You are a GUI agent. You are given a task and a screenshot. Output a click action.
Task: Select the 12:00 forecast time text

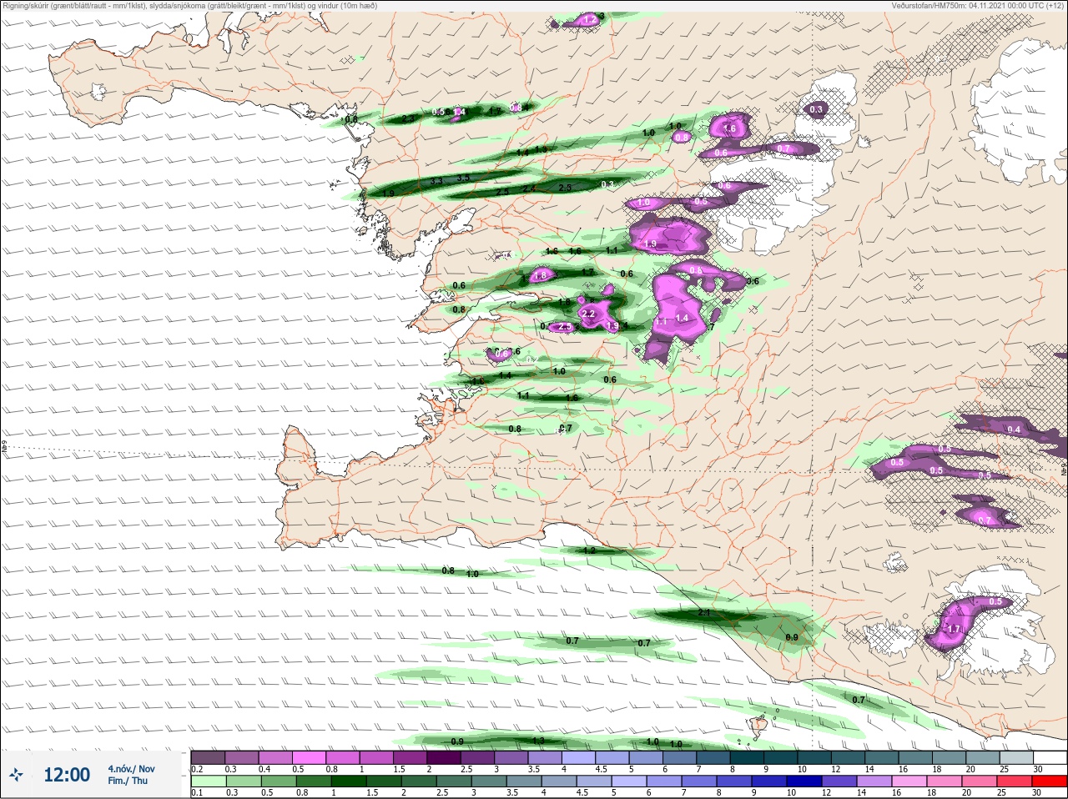67,775
